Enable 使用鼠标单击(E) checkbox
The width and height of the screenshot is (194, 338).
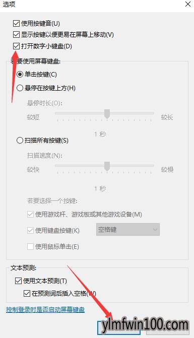pyautogui.click(x=30, y=246)
